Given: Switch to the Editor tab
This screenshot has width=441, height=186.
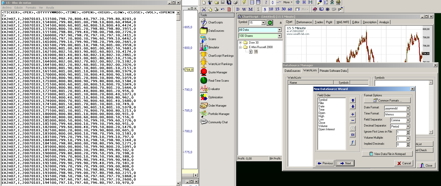Looking at the screenshot, I should point(356,22).
